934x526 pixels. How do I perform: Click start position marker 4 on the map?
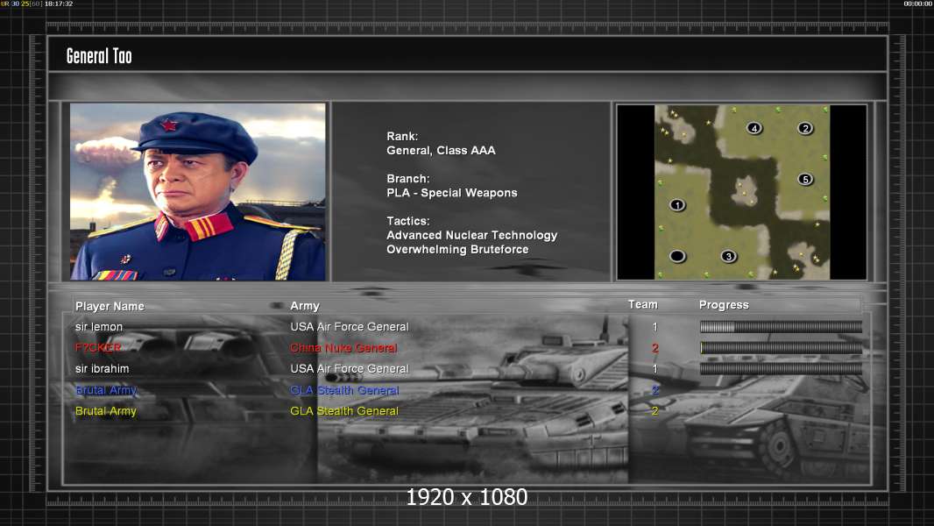754,128
